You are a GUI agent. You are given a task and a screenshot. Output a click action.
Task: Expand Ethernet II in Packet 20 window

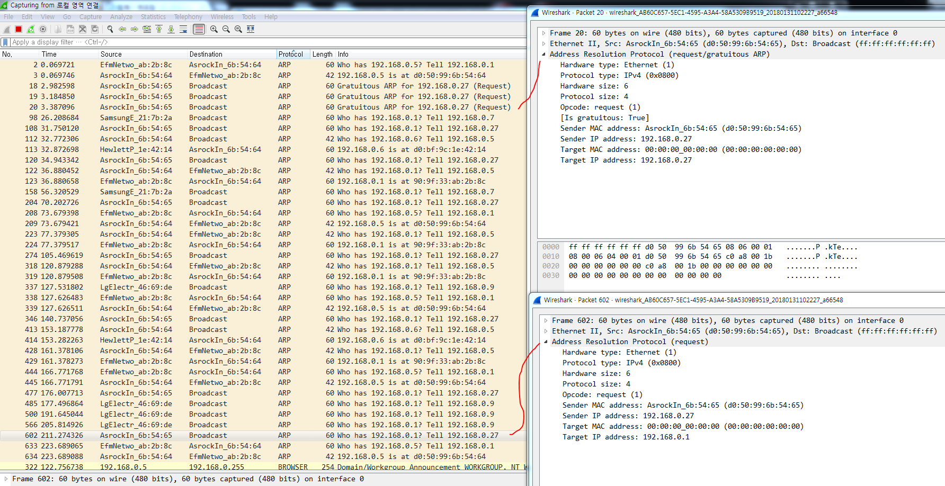[544, 43]
